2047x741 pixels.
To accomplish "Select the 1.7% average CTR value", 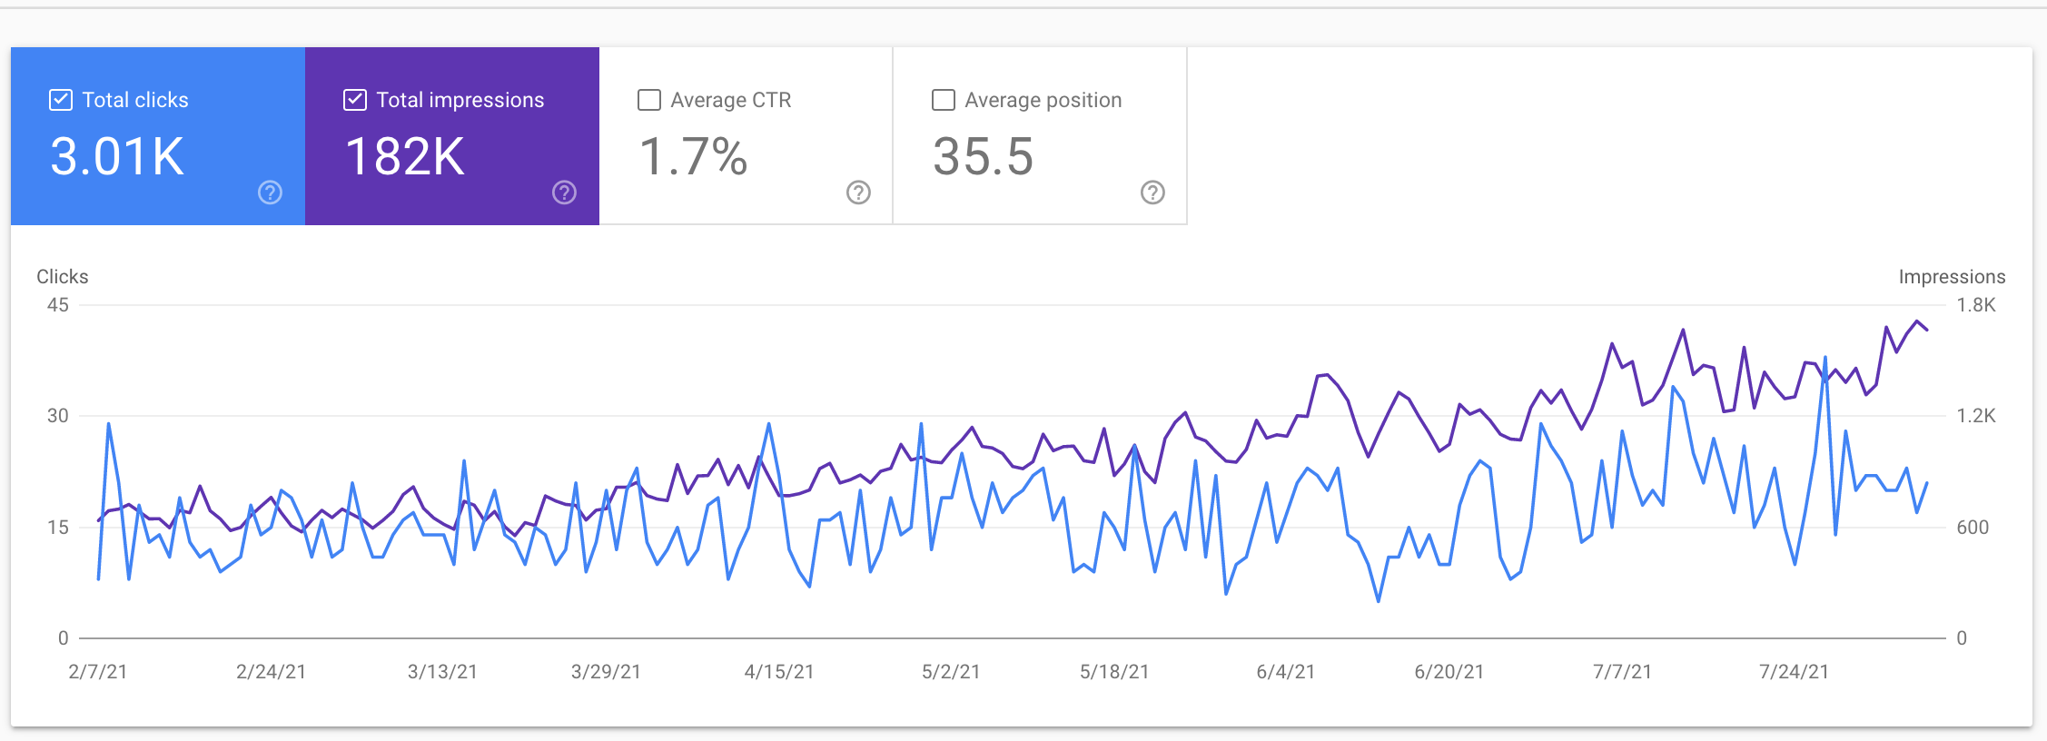I will click(693, 156).
